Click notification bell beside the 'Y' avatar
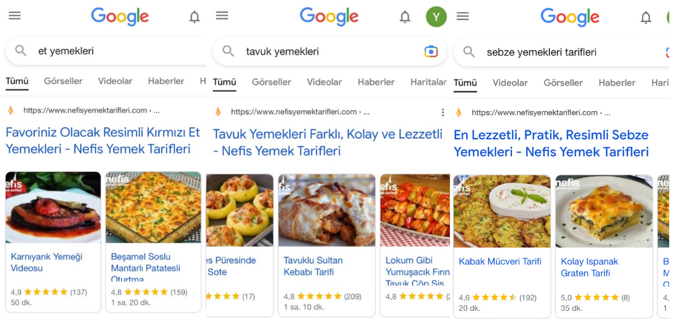This screenshot has height=321, width=673. pyautogui.click(x=405, y=17)
